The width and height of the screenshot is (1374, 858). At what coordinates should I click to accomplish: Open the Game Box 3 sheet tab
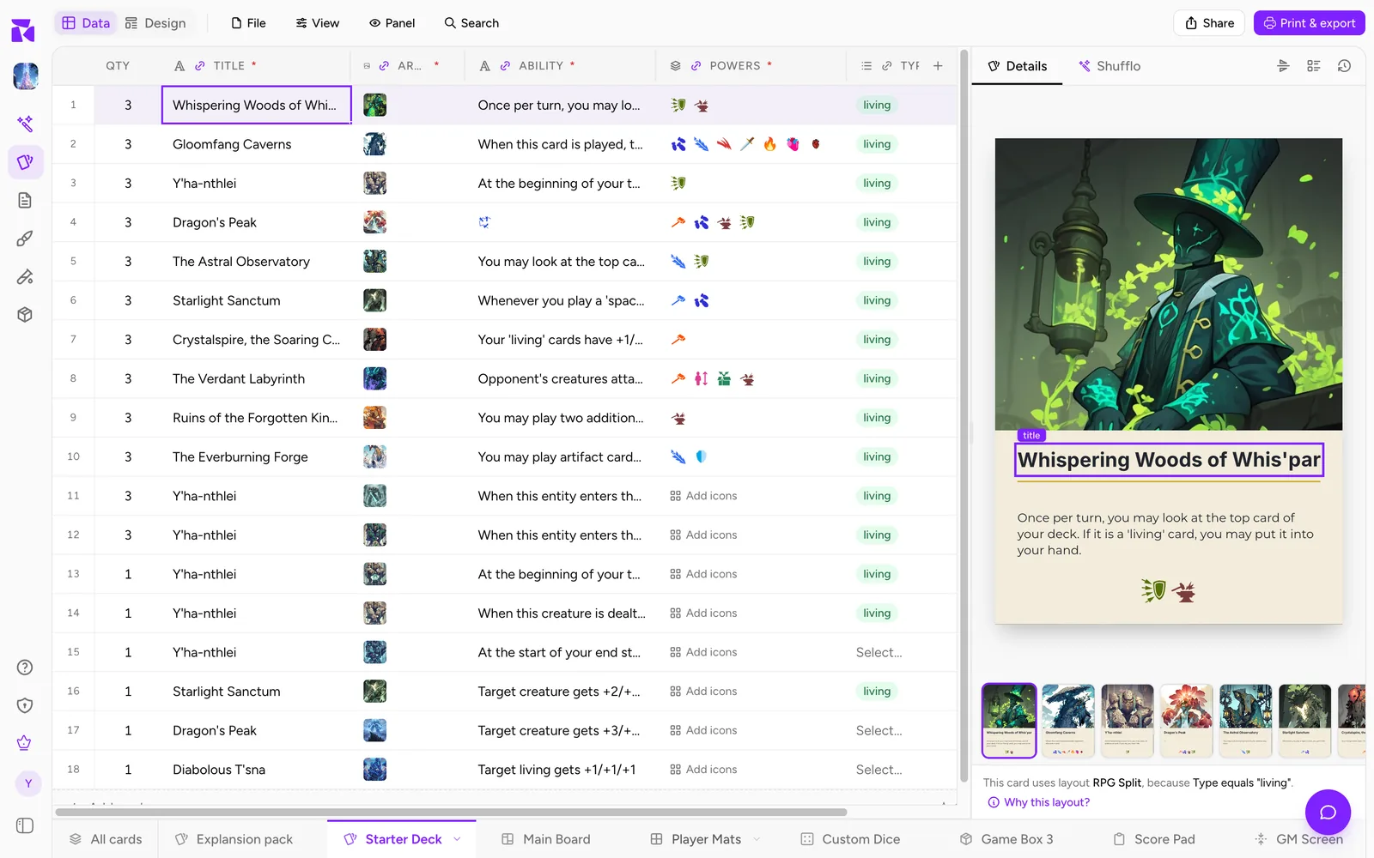tap(1006, 839)
